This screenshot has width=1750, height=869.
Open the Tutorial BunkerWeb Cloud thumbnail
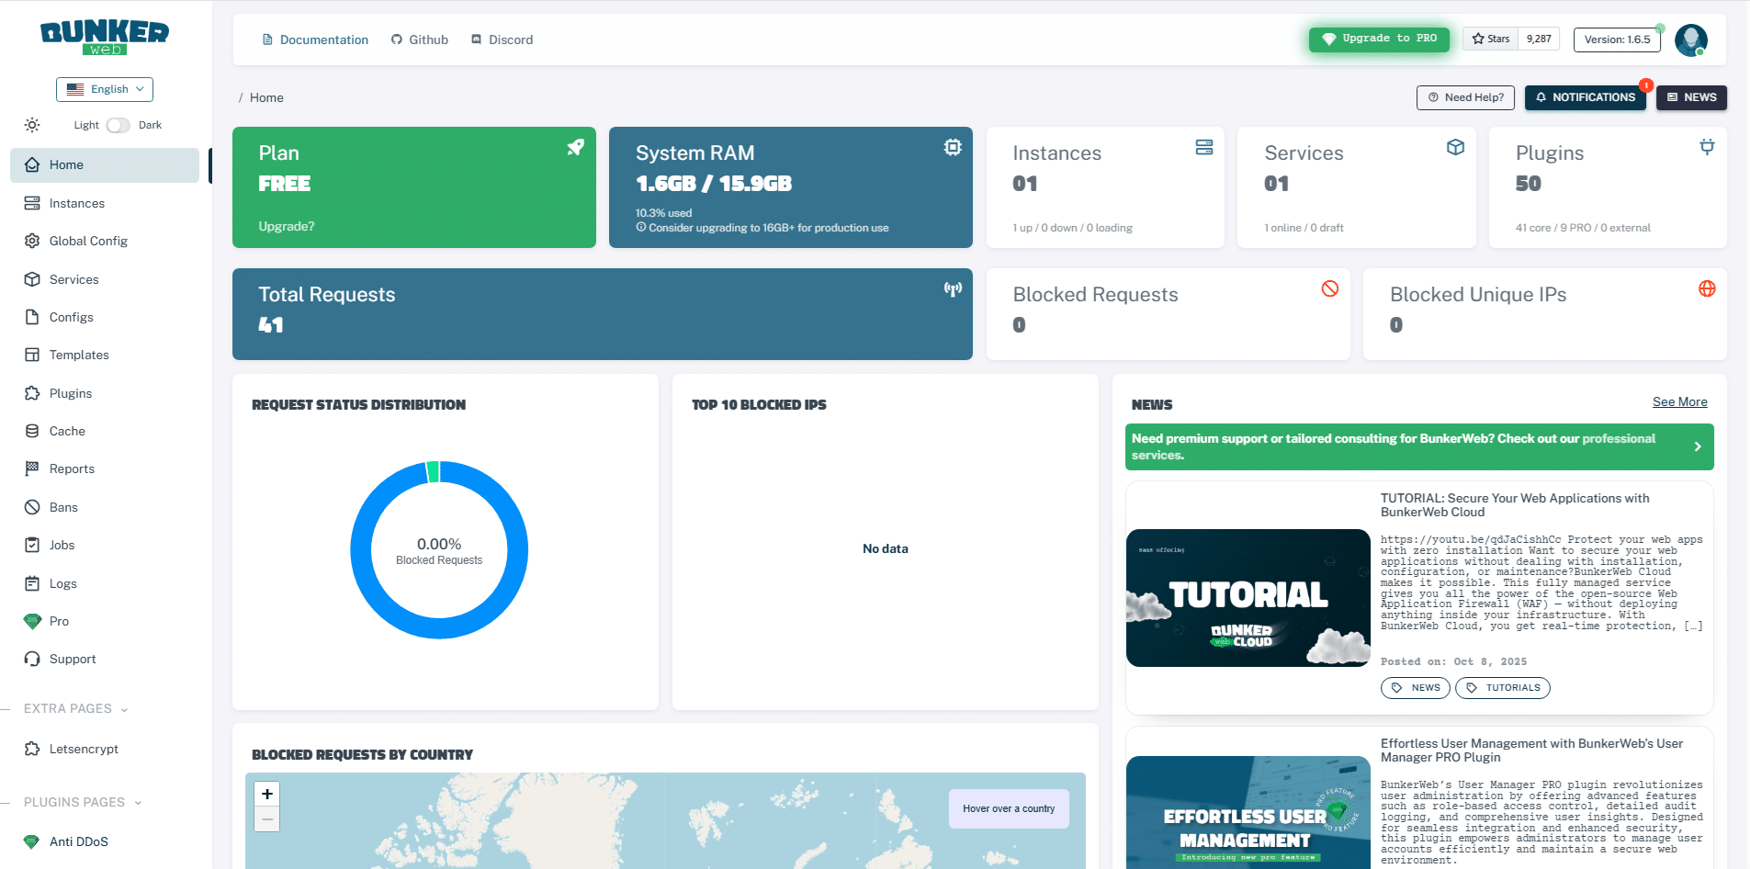click(x=1248, y=598)
